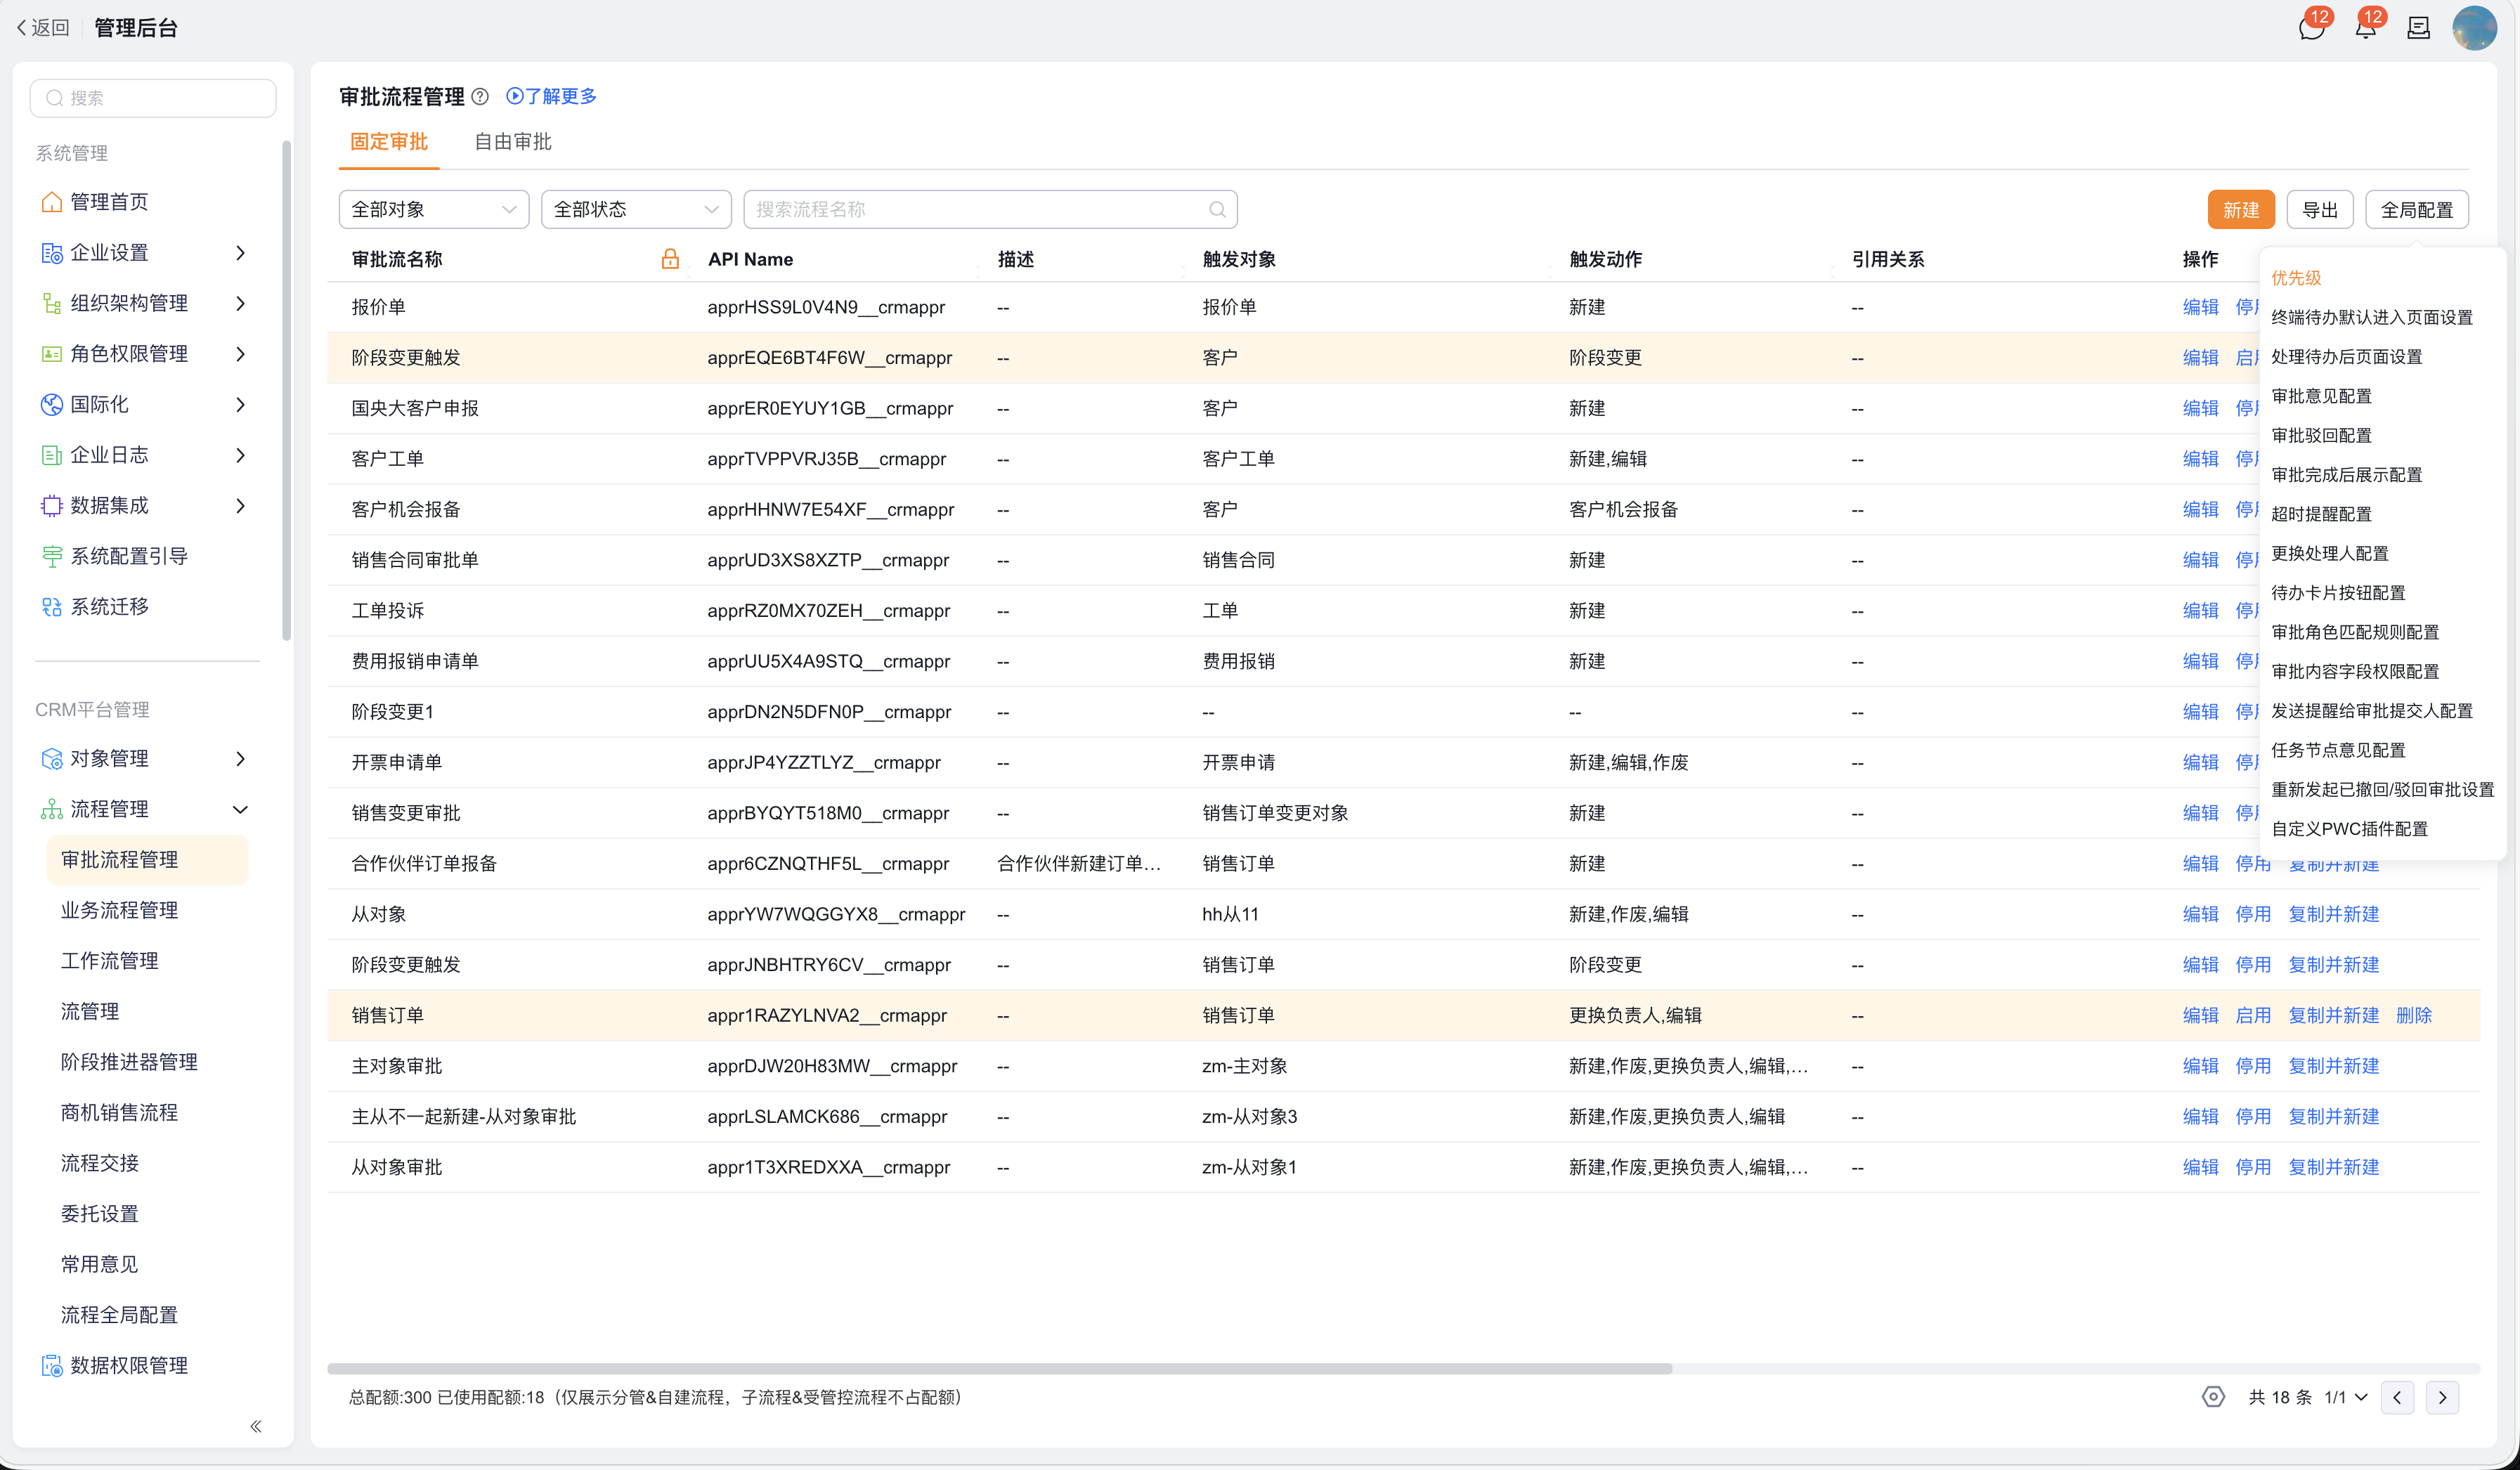2520x1470 pixels.
Task: Open 业务流程管理 in sidebar
Action: click(x=119, y=910)
